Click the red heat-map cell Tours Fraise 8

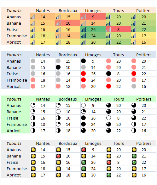coord(118,29)
